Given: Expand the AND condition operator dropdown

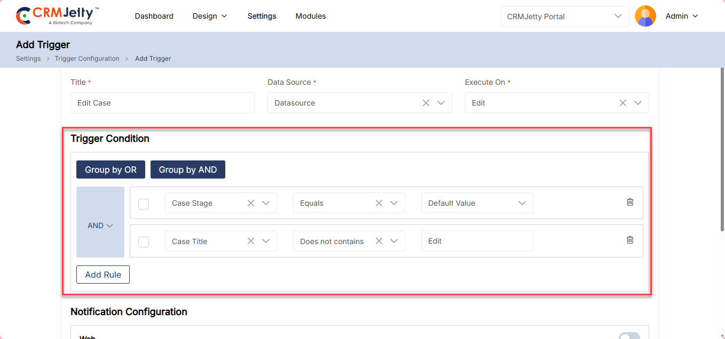Looking at the screenshot, I should click(100, 225).
